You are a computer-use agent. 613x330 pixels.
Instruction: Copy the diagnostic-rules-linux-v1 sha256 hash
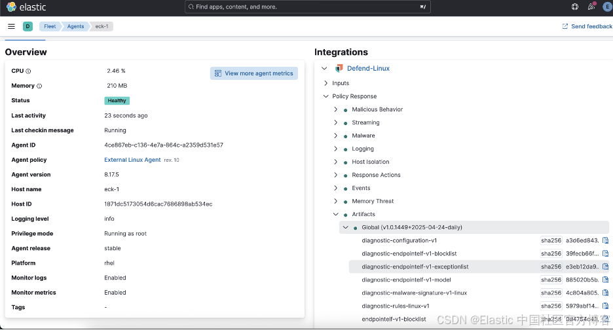tap(606, 306)
